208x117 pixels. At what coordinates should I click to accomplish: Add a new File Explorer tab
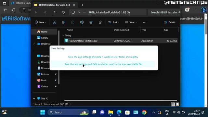point(82,5)
